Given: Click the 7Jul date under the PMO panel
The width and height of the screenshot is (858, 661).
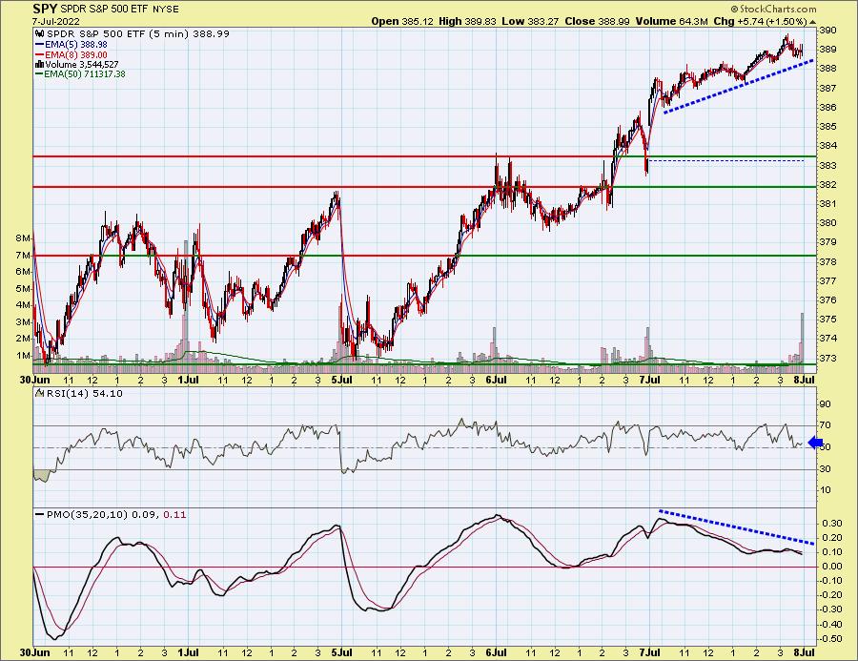Looking at the screenshot, I should click(x=649, y=652).
